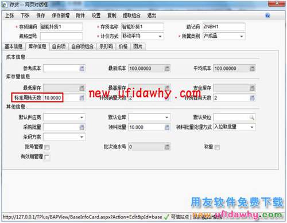Image resolution: width=287 pixels, height=223 pixels.
Task: Click the 标准周转天数 value 10.0000
Action: [x=53, y=98]
